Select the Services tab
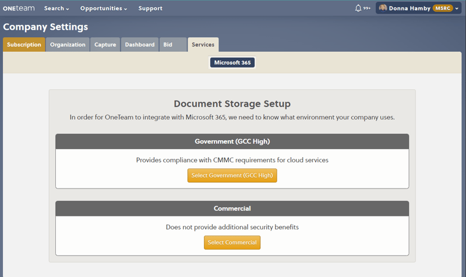Image resolution: width=466 pixels, height=277 pixels. pyautogui.click(x=203, y=45)
